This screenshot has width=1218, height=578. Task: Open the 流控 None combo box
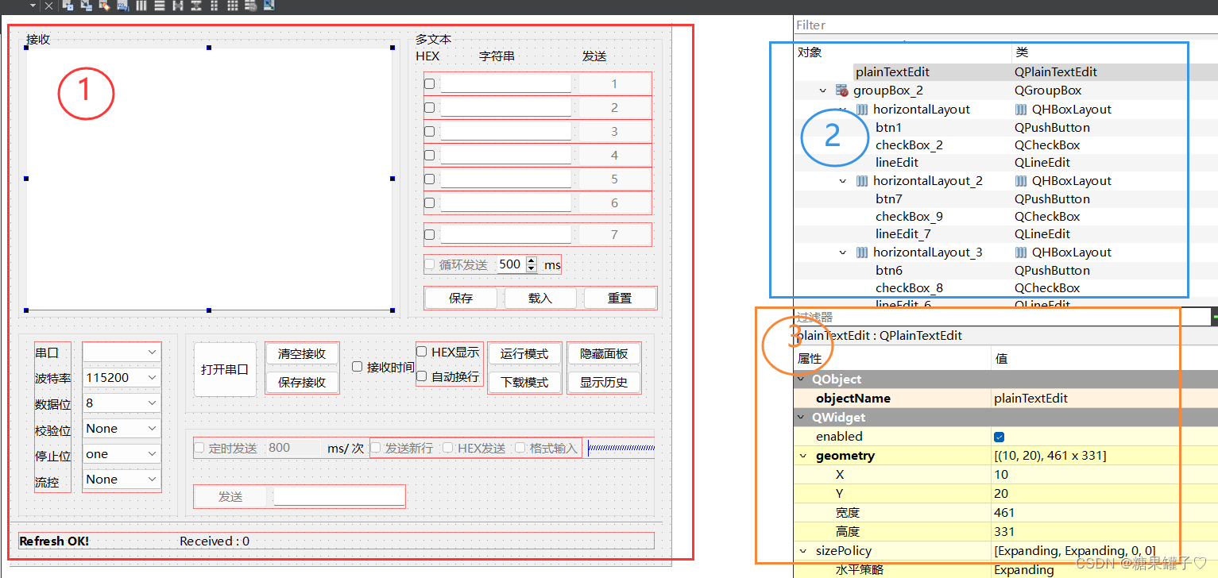pyautogui.click(x=122, y=479)
